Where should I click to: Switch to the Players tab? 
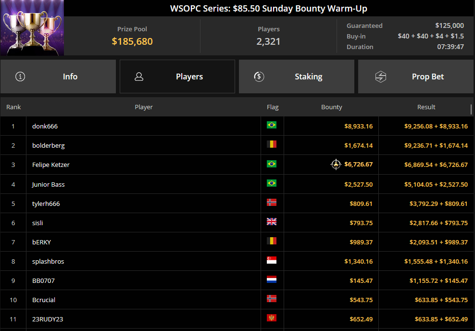[177, 76]
